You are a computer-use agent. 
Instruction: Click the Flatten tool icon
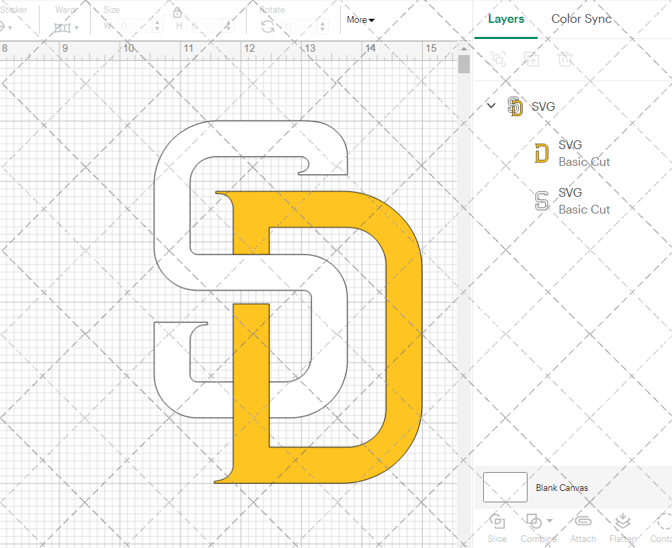pos(622,522)
